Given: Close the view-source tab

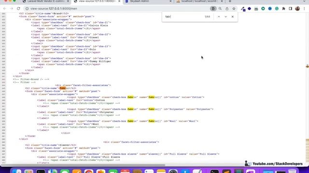Looking at the screenshot, I should tap(119, 1).
